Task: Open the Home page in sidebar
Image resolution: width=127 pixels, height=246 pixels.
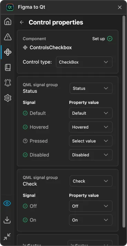Action: [x=8, y=22]
